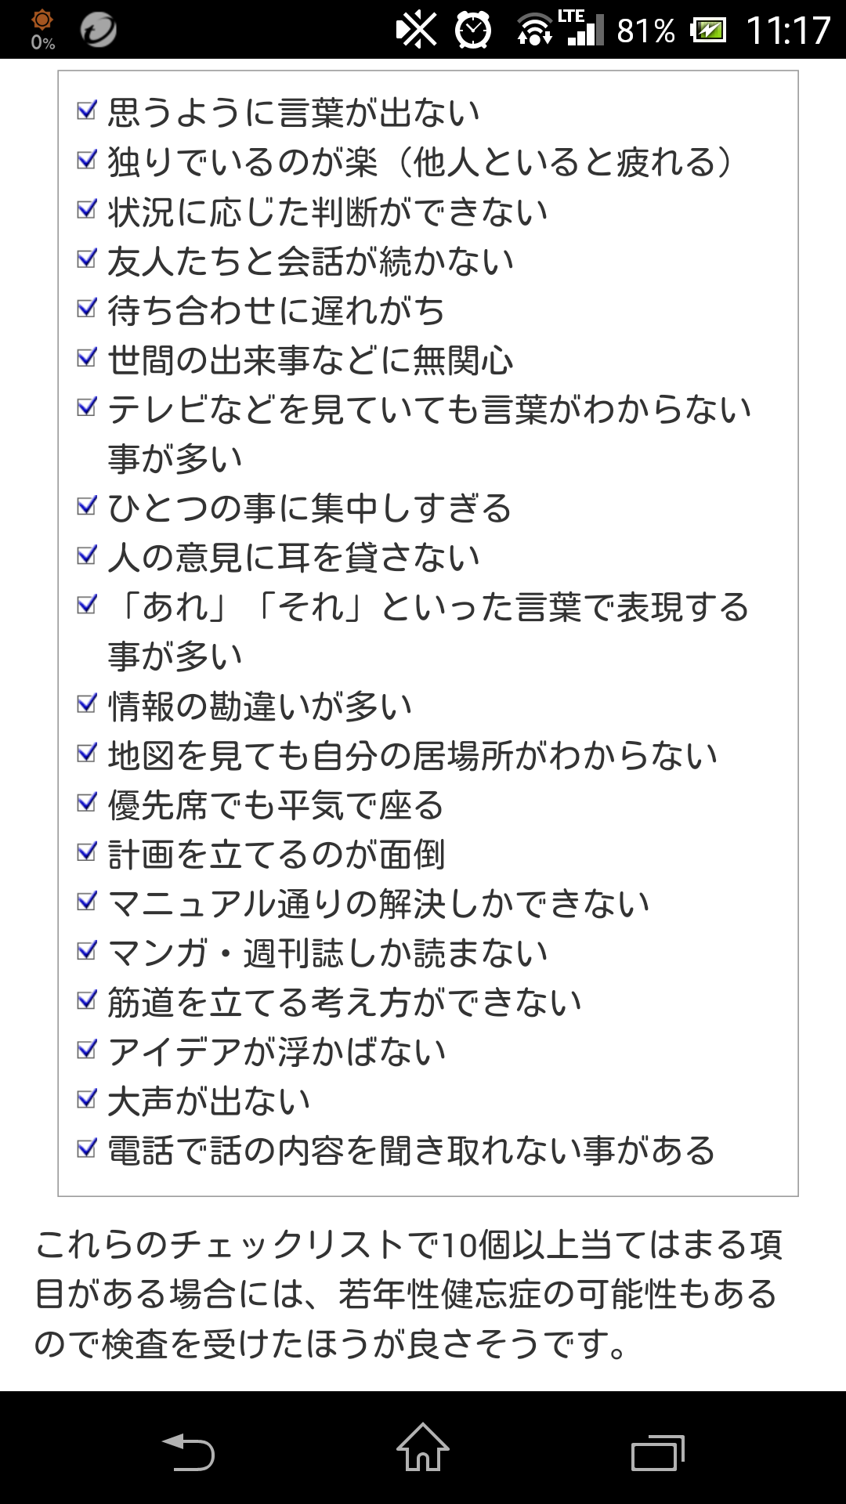Tap the Android back navigation icon
Image resolution: width=846 pixels, height=1504 pixels.
(x=188, y=1452)
